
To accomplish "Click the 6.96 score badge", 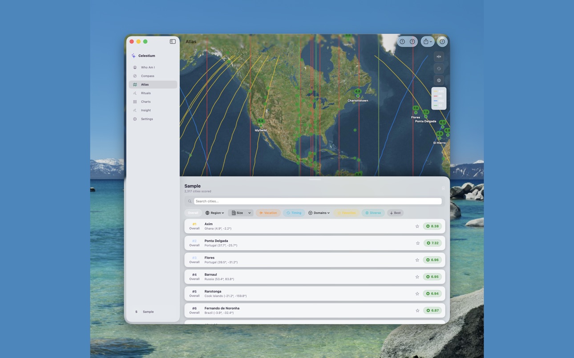I will coord(432,260).
